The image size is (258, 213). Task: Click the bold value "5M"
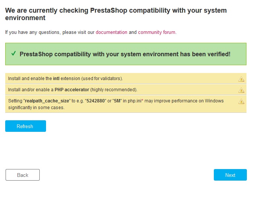pos(119,101)
